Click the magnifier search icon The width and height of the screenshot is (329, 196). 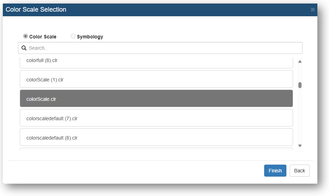tap(24, 48)
